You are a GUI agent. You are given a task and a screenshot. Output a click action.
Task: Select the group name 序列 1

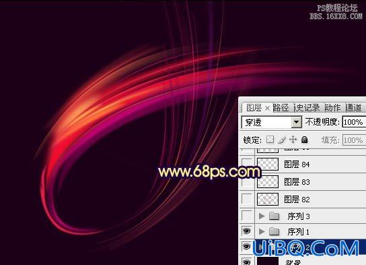(299, 232)
